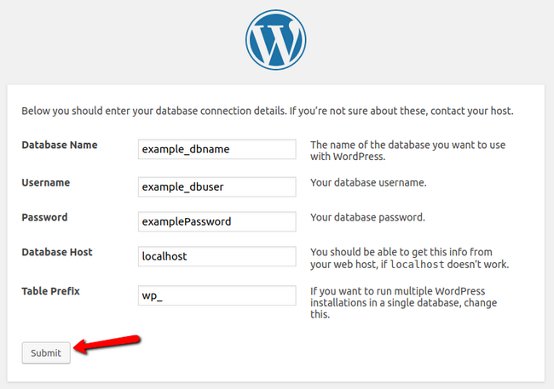Click the Table Prefix field containing wp_
The image size is (554, 389).
(217, 295)
